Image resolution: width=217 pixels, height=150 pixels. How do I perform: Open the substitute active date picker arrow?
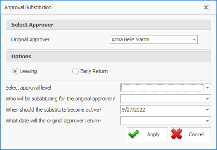click(207, 110)
